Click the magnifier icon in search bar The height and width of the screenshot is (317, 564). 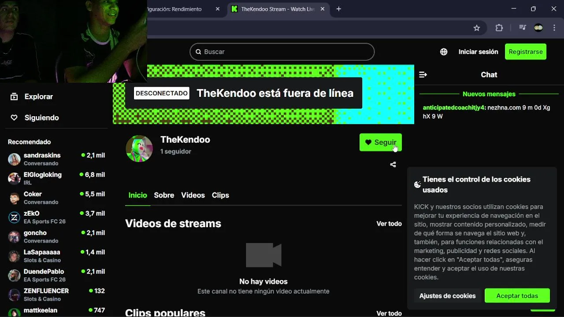pyautogui.click(x=198, y=52)
